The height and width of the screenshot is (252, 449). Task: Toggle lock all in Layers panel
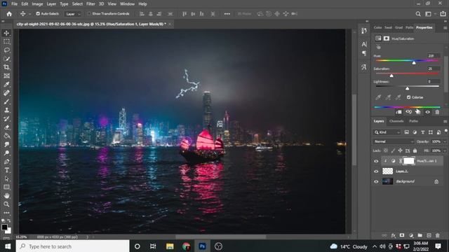coord(415,150)
